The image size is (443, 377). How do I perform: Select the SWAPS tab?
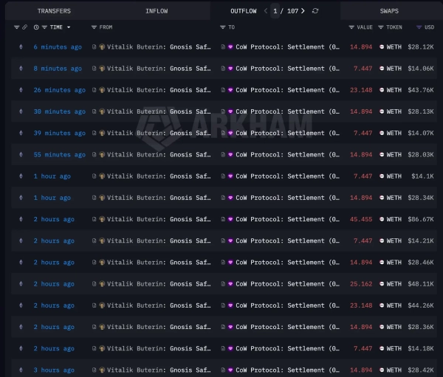(x=389, y=11)
